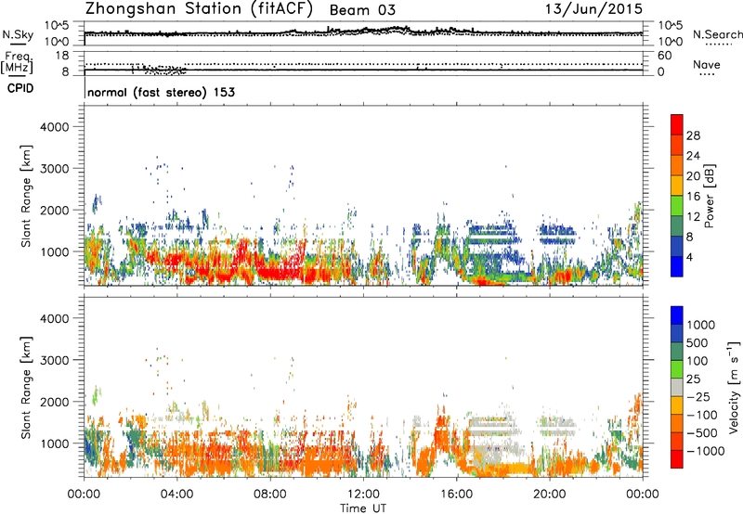Click the 4000 tick on velocity panel

55,318
